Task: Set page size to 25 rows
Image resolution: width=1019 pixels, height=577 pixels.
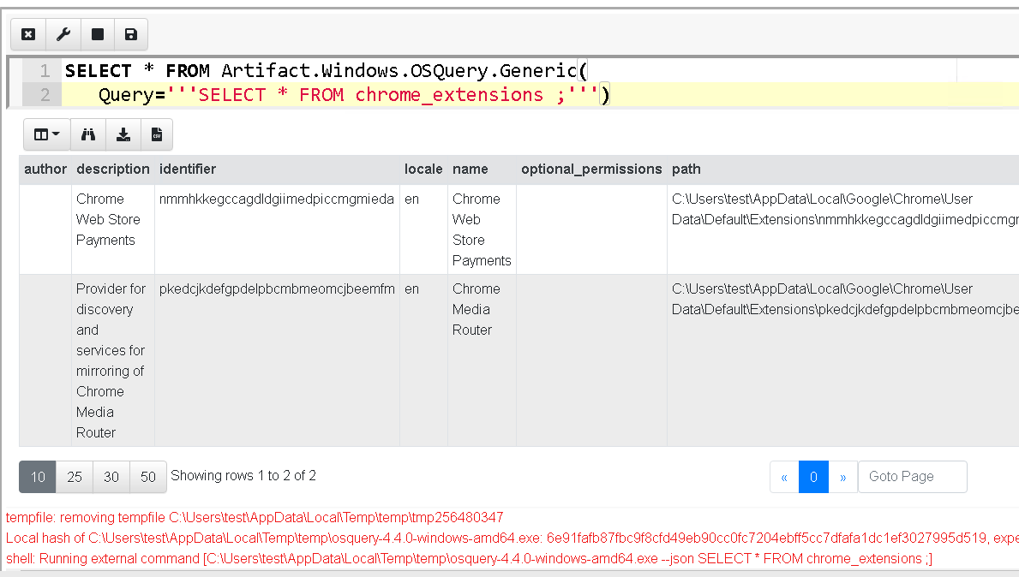Action: click(x=75, y=477)
